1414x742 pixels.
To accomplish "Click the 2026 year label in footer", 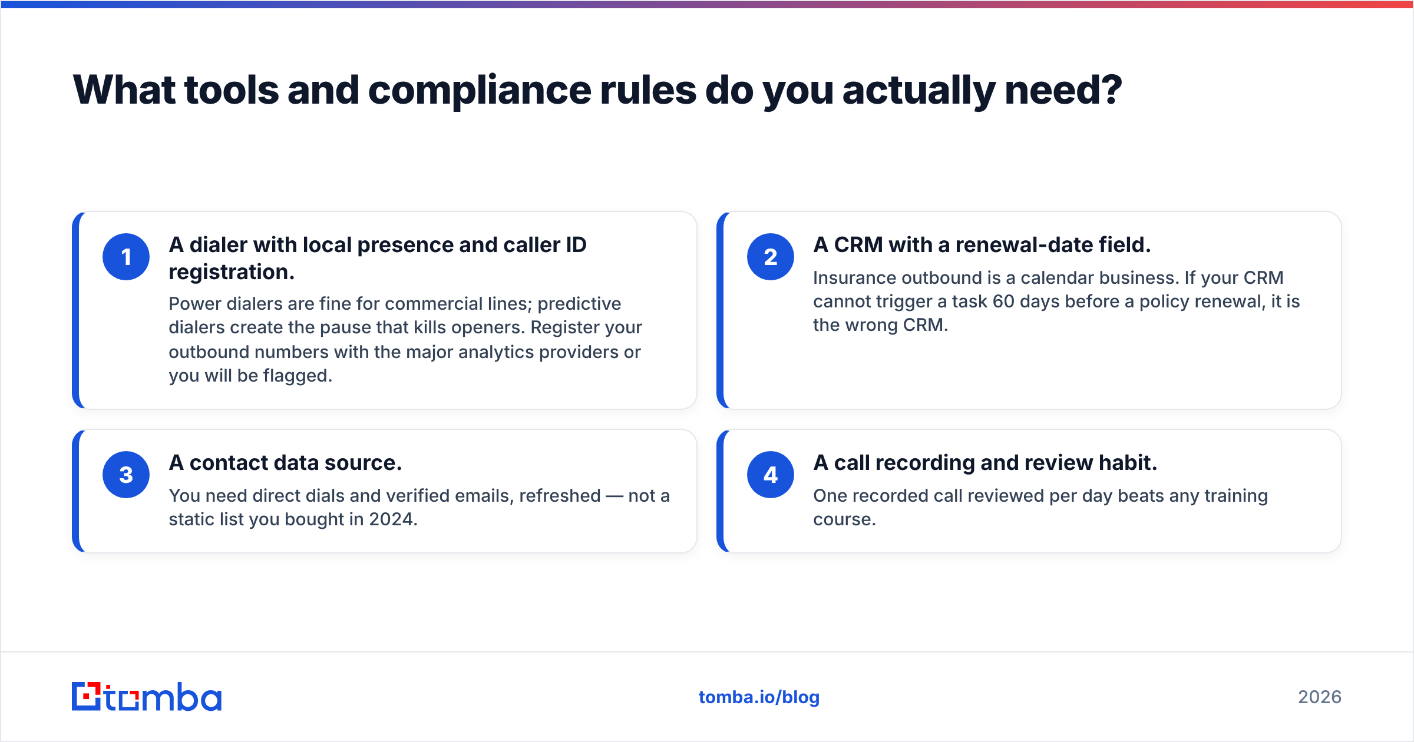I will coord(1320,697).
